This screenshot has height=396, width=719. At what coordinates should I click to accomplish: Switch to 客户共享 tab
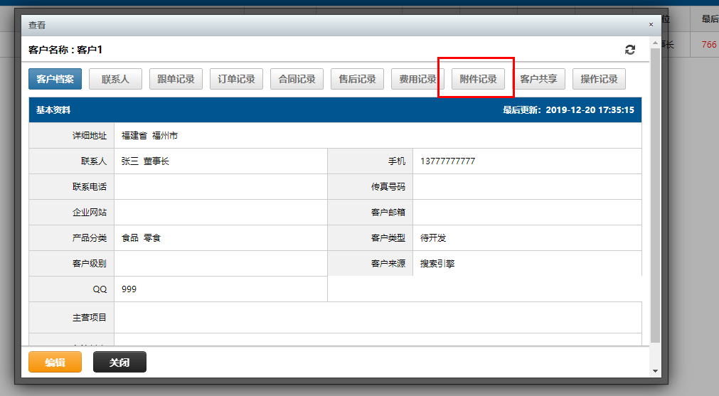[x=539, y=79]
